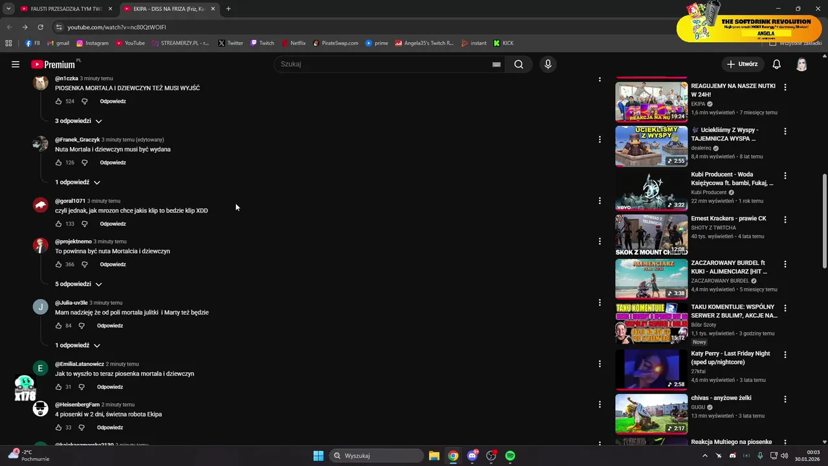This screenshot has height=466, width=828.
Task: Like the comment by @HeisenbergFam
Action: (x=58, y=428)
